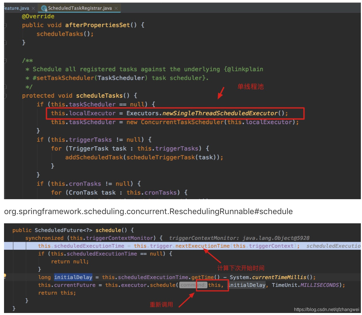Image resolution: width=362 pixels, height=315 pixels.
Task: Click the highlighted initialDelay selection
Action: pos(73,277)
